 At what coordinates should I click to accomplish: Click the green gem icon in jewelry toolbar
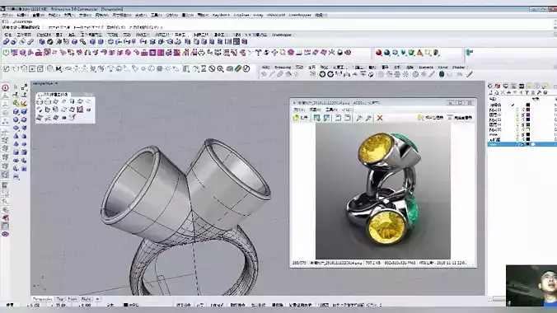pos(442,74)
